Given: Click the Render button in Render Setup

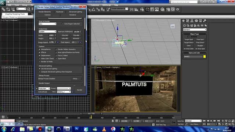Looking at the screenshot, I should point(79,90).
